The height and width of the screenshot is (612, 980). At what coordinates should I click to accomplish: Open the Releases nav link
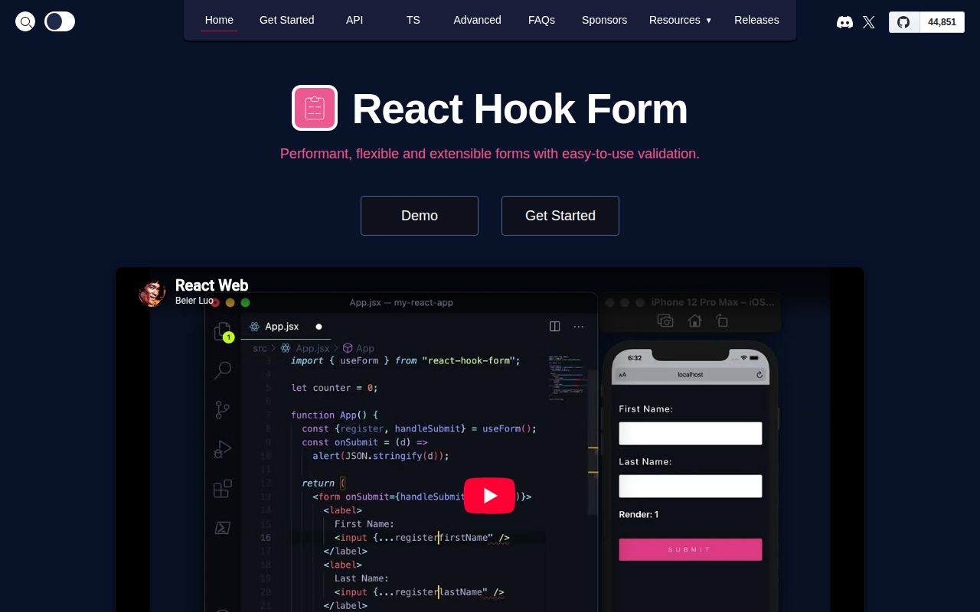pos(756,20)
